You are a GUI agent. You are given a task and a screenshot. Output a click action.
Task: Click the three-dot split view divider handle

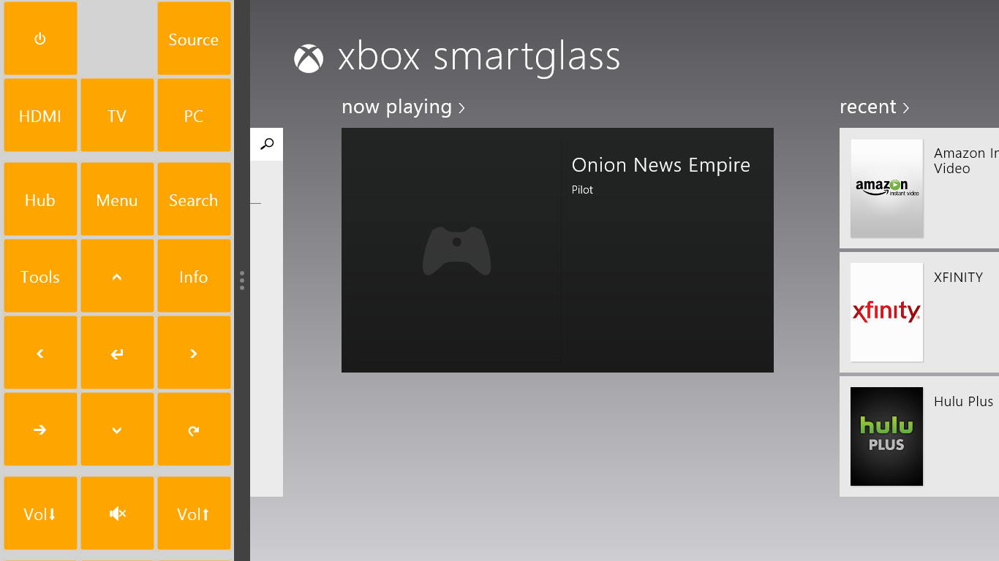[242, 280]
